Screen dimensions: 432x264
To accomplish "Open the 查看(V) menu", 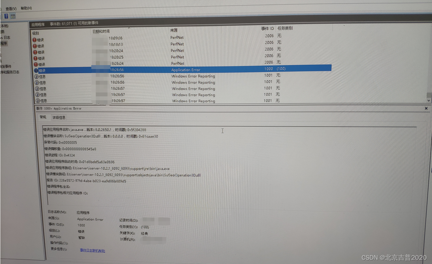I will (x=11, y=8).
